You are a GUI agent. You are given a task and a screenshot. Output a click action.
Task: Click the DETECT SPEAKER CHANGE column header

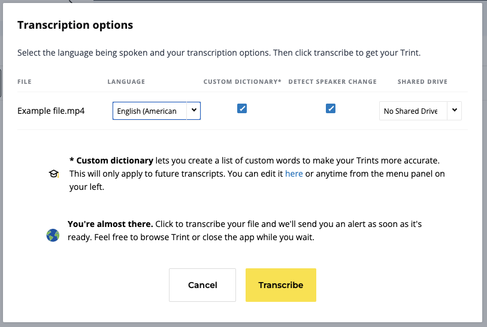[x=332, y=81]
